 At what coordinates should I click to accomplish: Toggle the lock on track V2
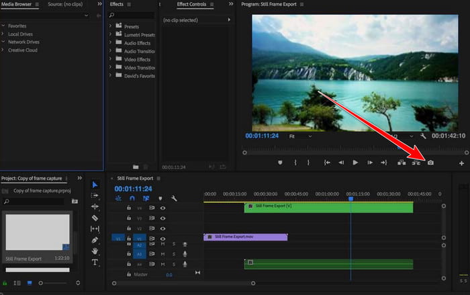pos(129,228)
